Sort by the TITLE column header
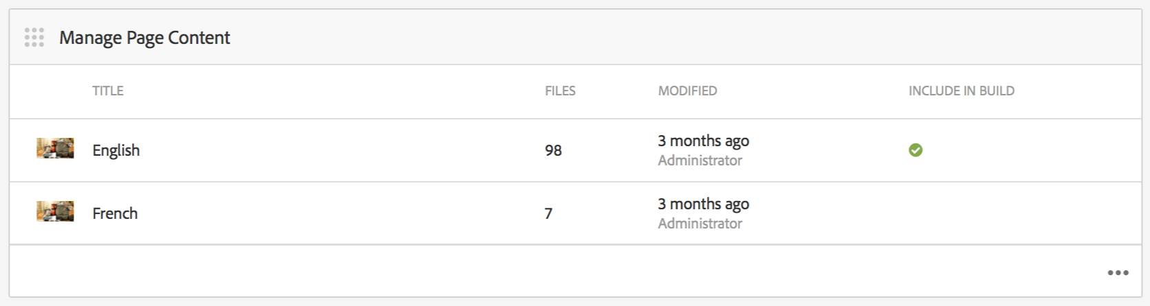The width and height of the screenshot is (1150, 306). [108, 91]
